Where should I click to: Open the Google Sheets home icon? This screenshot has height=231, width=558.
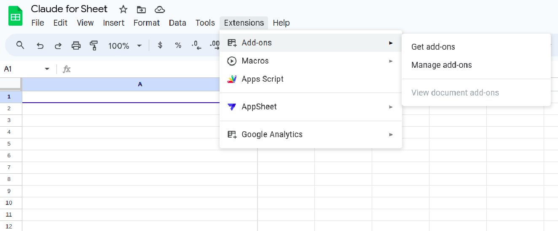coord(16,16)
